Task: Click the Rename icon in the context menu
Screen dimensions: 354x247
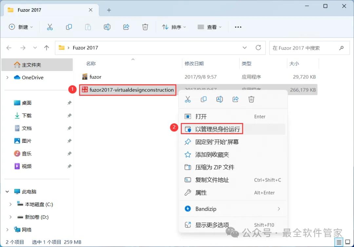Action: click(x=219, y=99)
